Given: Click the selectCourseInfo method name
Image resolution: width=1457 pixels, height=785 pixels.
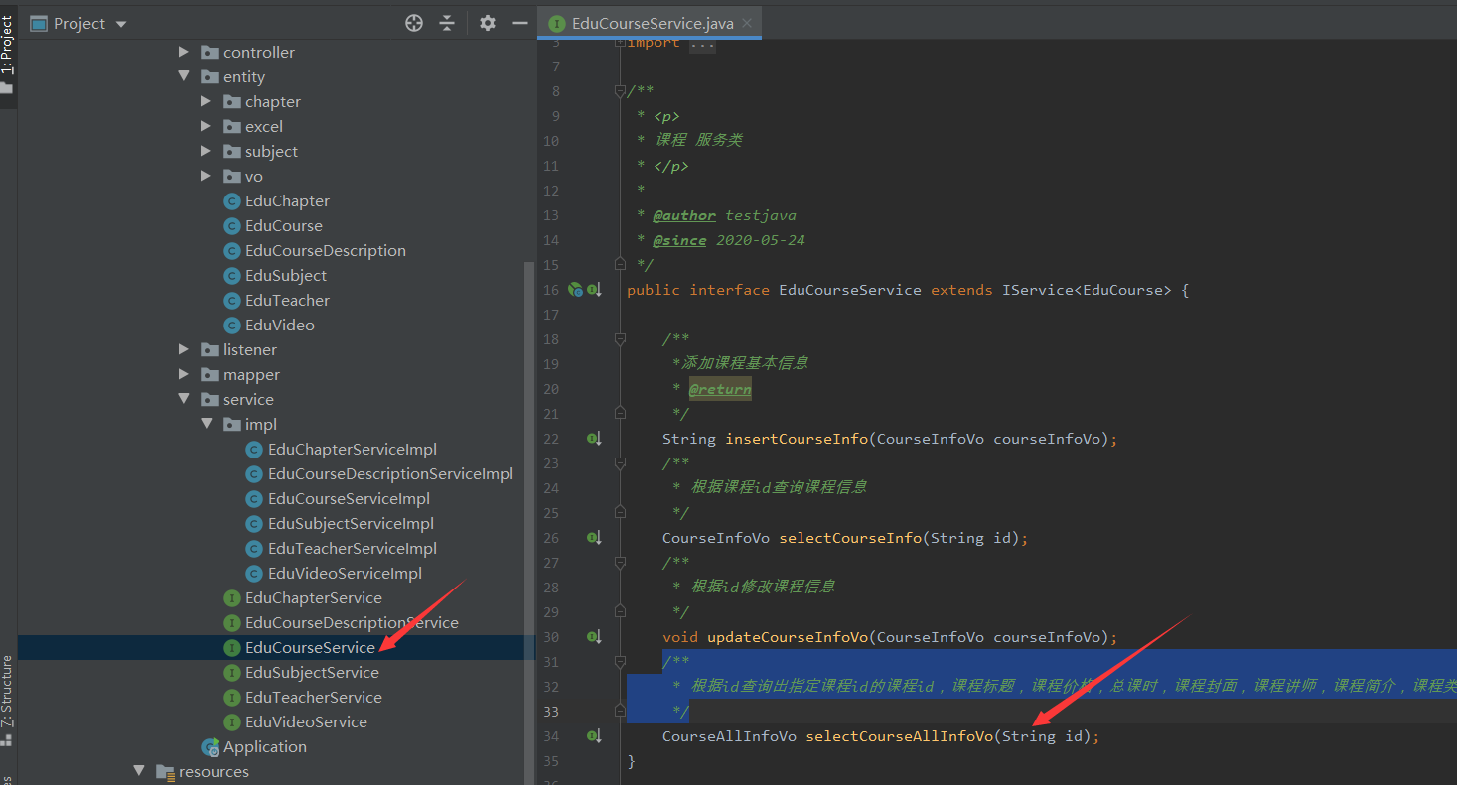Looking at the screenshot, I should coord(850,538).
